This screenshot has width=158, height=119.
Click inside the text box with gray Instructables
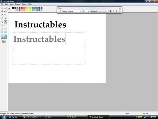coord(49,48)
